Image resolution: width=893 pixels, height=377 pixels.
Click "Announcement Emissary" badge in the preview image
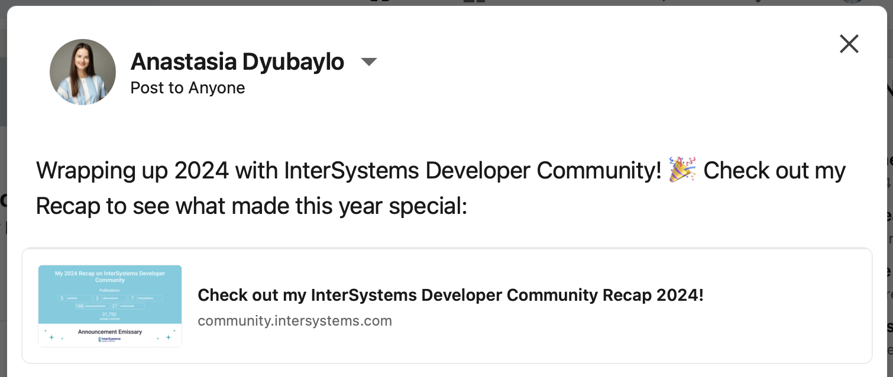point(110,332)
